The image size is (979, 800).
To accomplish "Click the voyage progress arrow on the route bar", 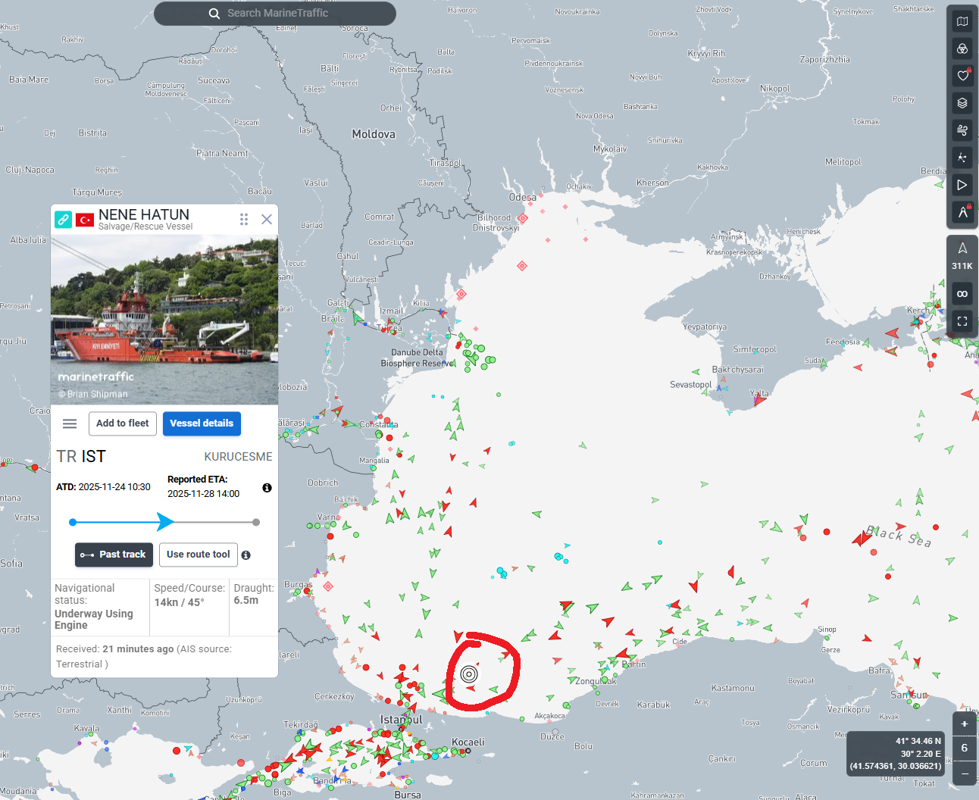I will point(165,522).
